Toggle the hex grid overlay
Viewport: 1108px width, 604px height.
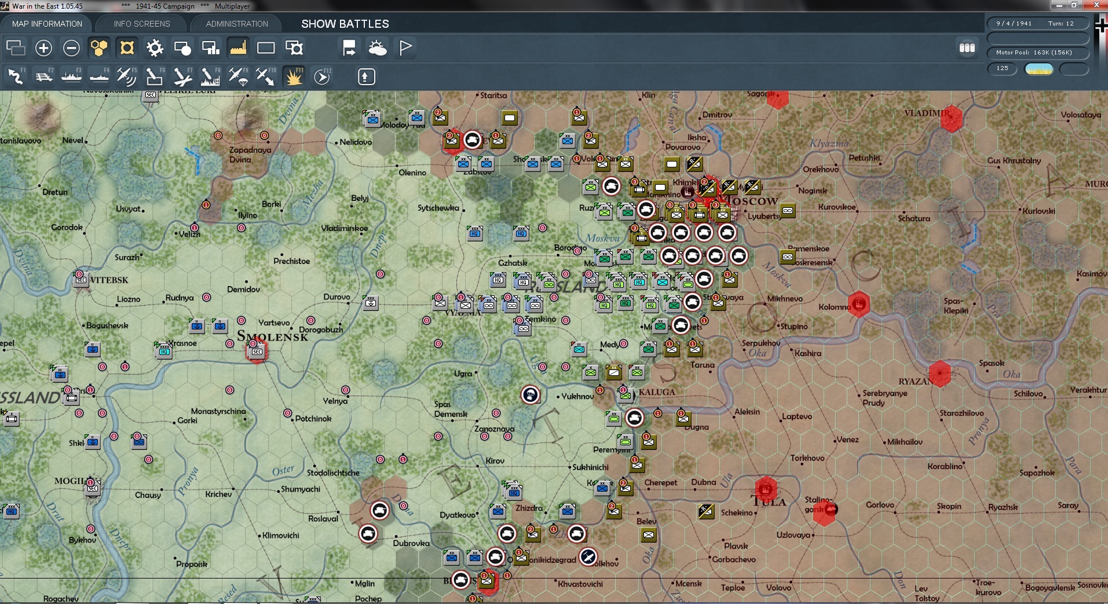click(99, 47)
